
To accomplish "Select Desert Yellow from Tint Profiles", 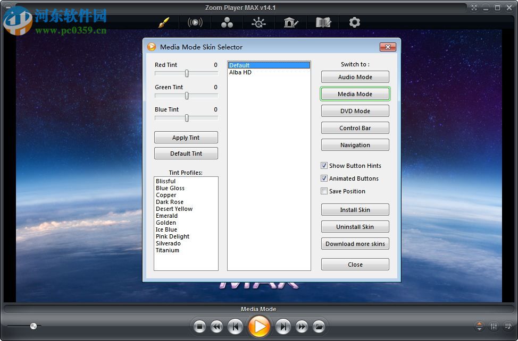I will [x=174, y=209].
